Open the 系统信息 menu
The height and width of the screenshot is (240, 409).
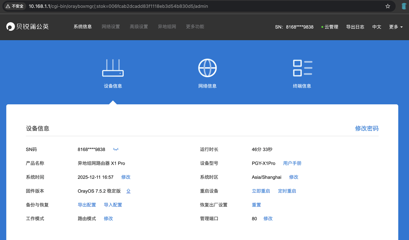pyautogui.click(x=83, y=26)
